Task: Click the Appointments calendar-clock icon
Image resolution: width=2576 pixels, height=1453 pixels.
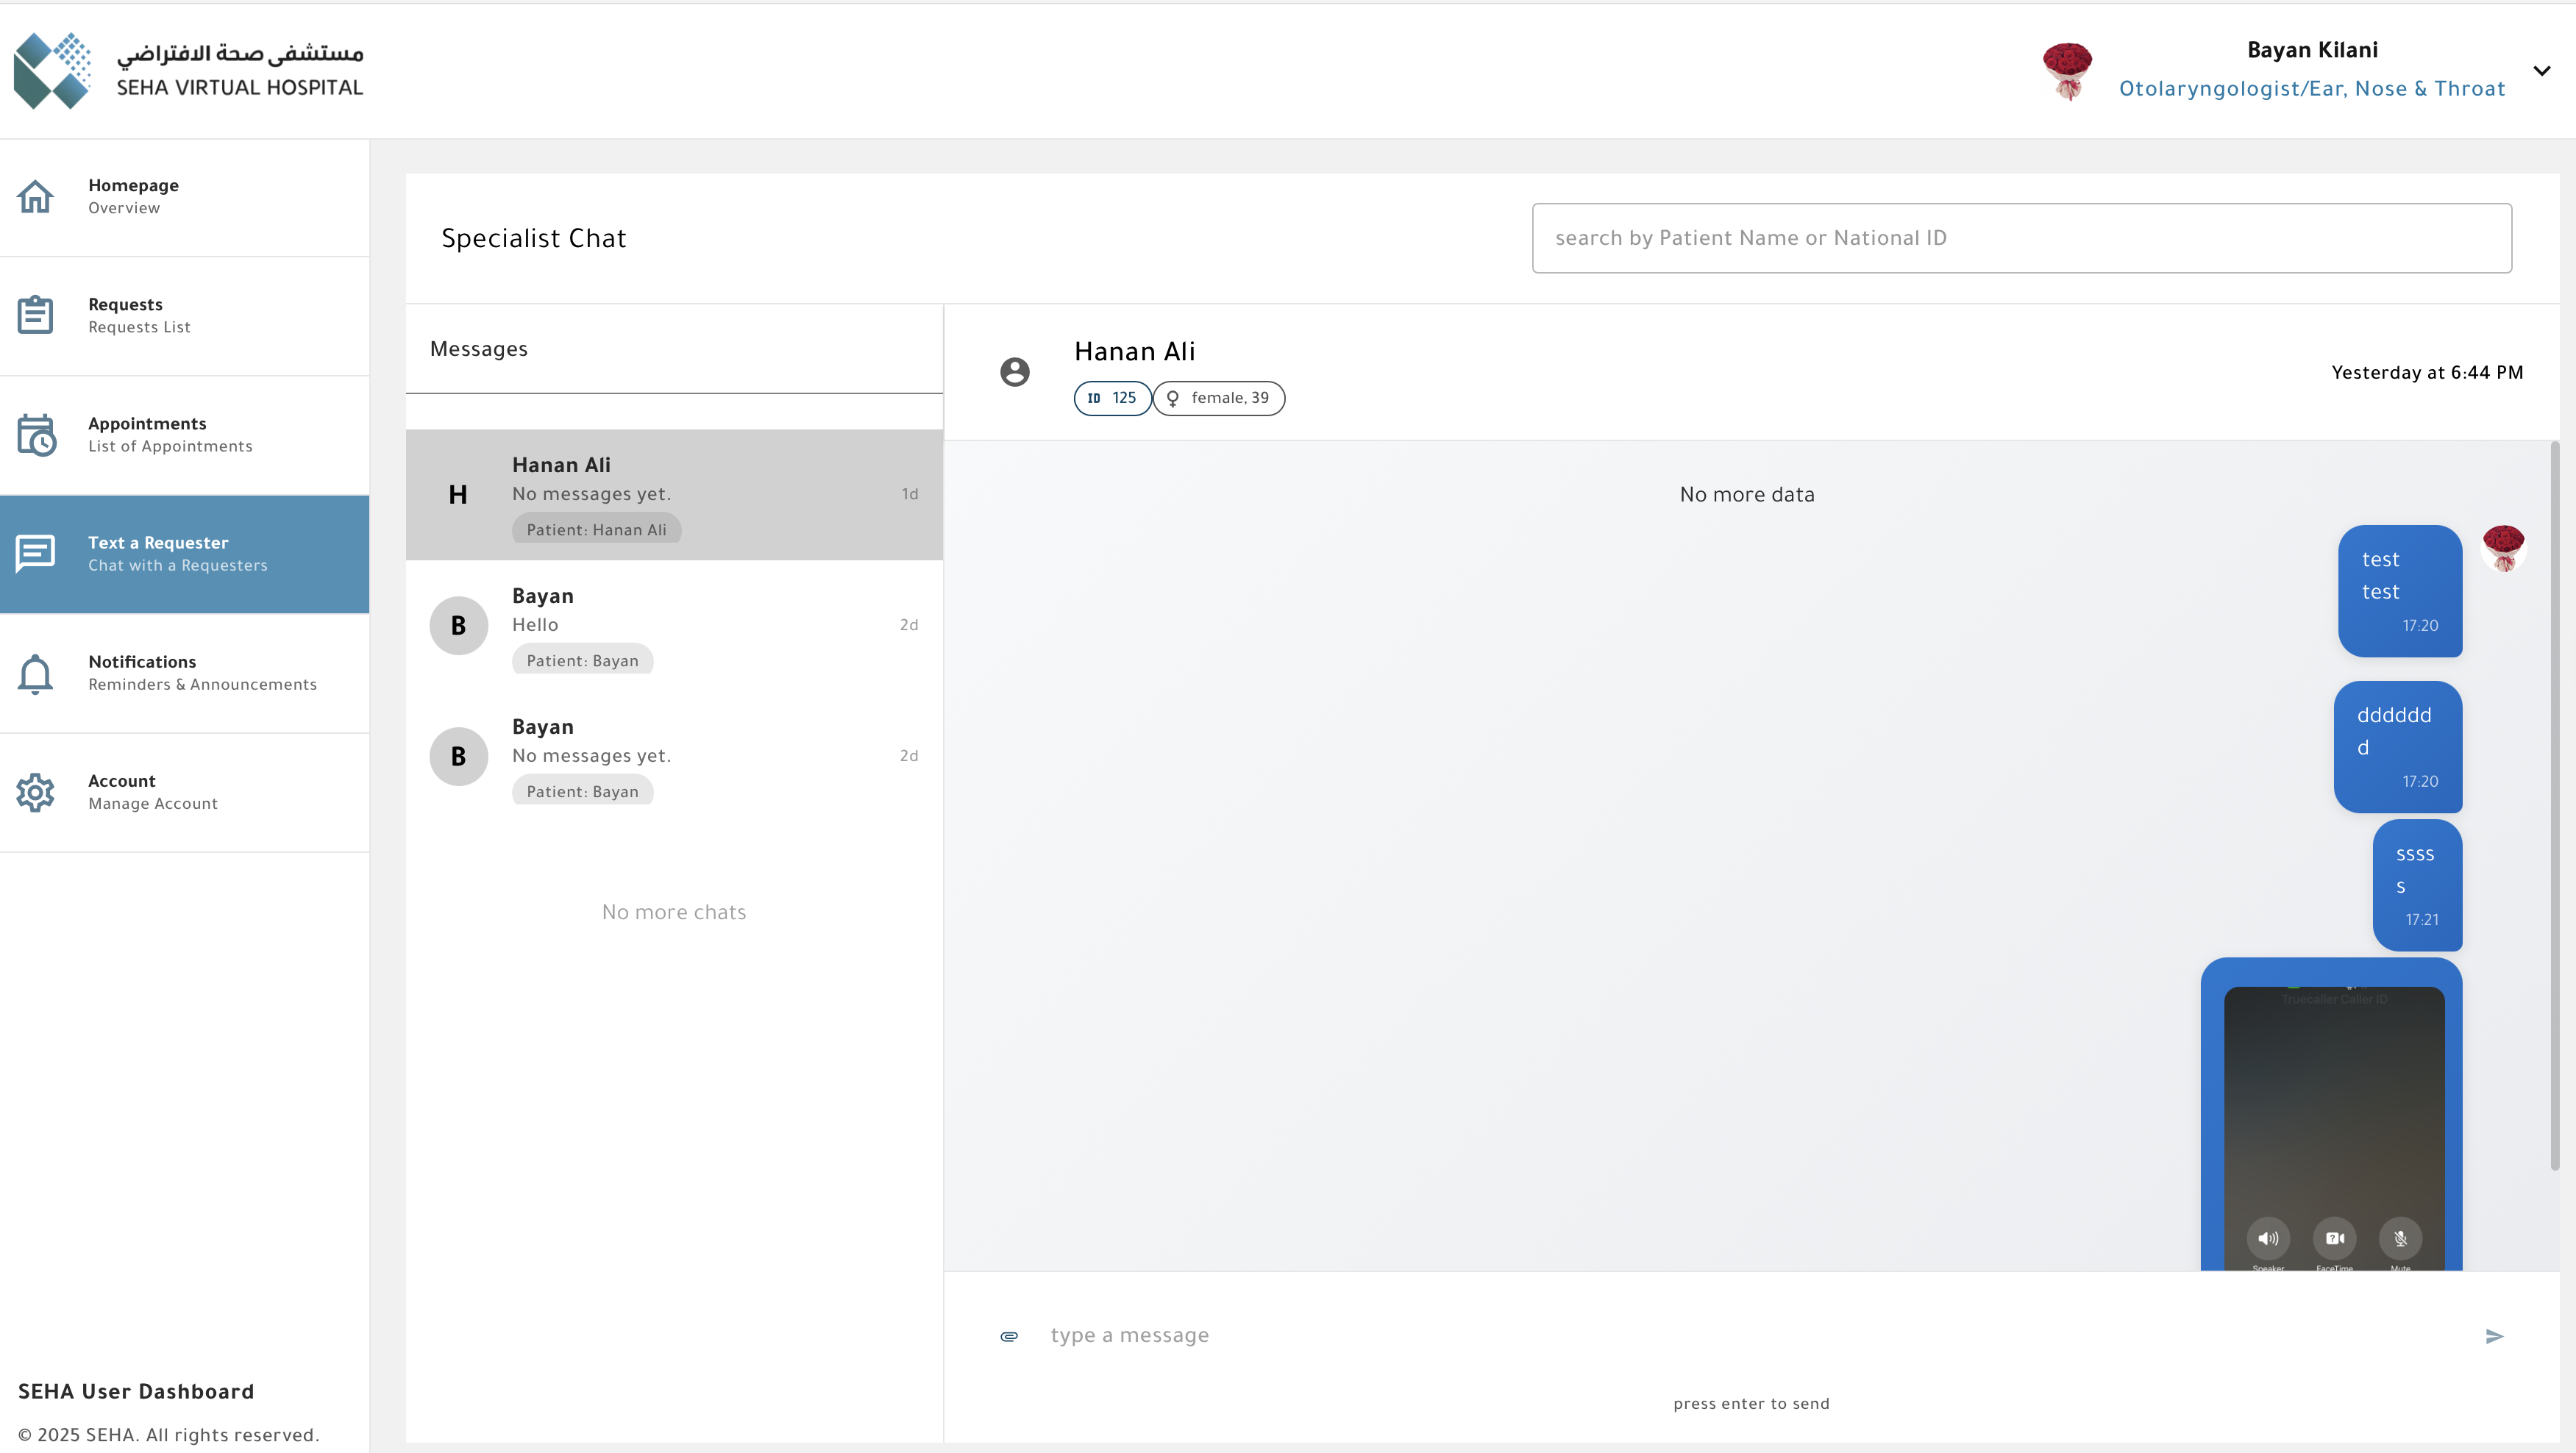Action: [36, 435]
